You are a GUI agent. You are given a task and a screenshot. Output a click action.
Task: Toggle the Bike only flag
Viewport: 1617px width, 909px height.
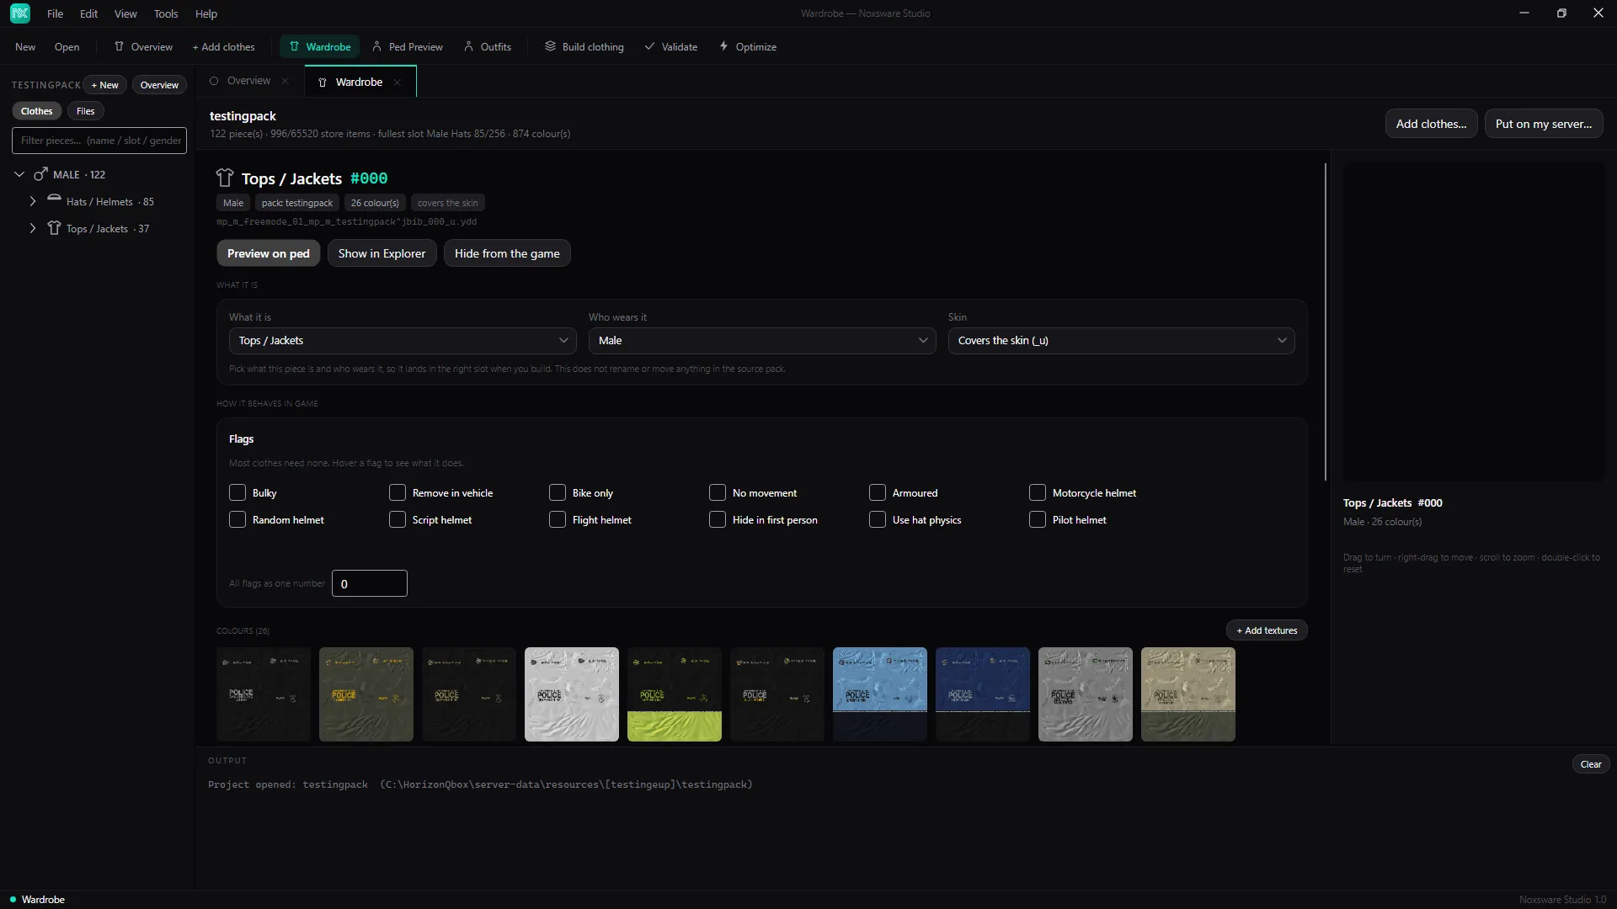(558, 492)
